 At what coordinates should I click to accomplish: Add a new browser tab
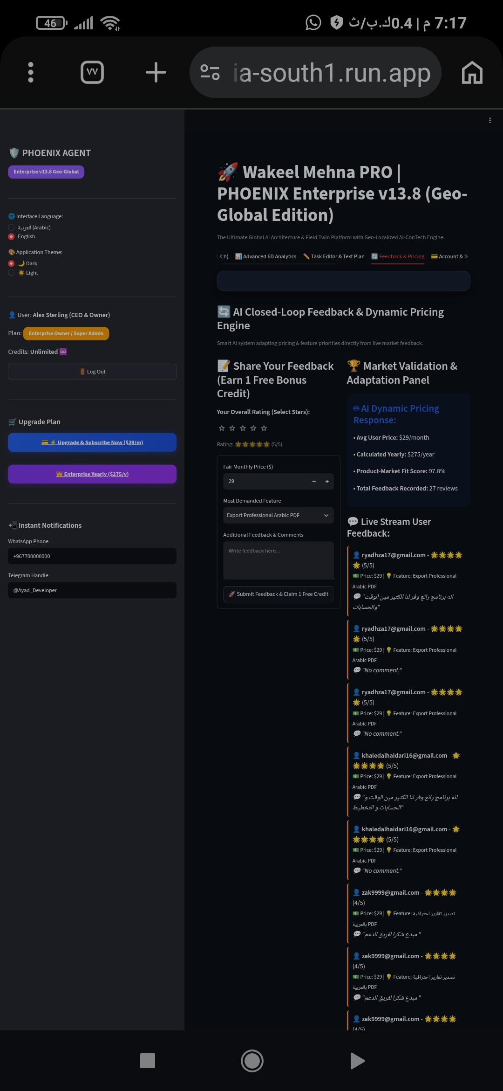156,72
